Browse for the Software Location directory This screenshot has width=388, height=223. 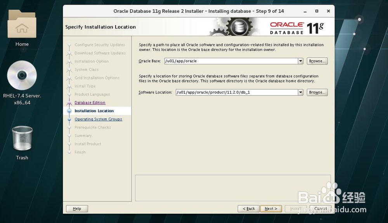pyautogui.click(x=317, y=92)
